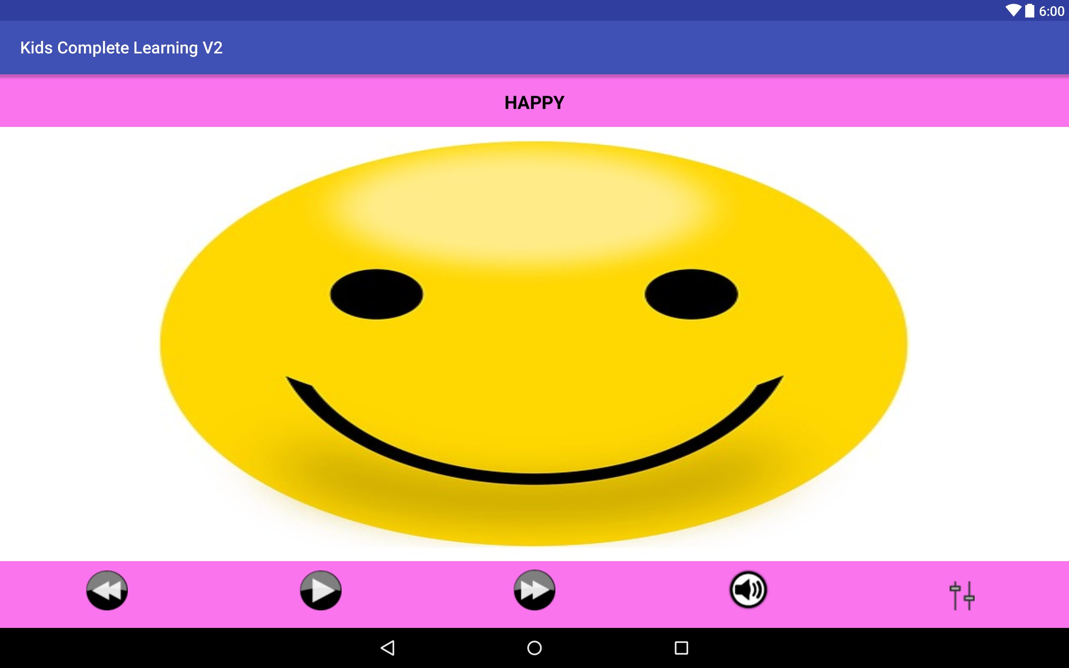Open the equalizer settings sliders icon
Screen dimensions: 1069x668
coord(962,595)
